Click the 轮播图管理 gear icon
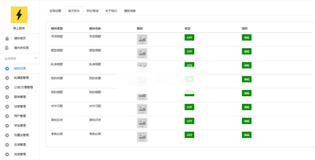The width and height of the screenshot is (315, 160). [x=7, y=78]
